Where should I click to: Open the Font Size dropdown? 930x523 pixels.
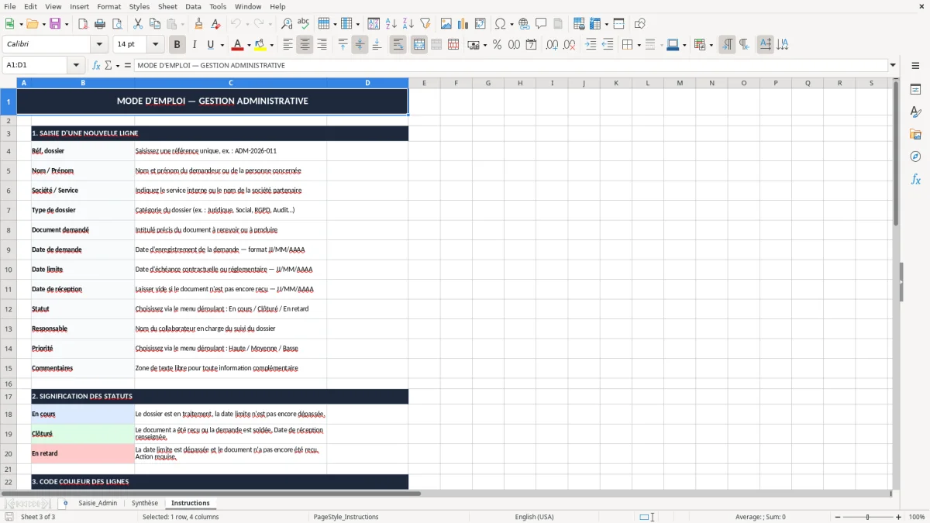[x=156, y=45]
